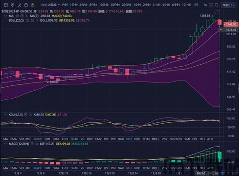Select the 1s interval
Screen dimensions: 239x176
pyautogui.click(x=205, y=5)
